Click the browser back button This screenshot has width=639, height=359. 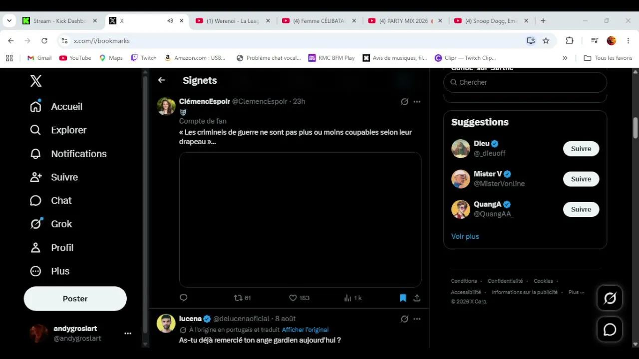tap(11, 41)
